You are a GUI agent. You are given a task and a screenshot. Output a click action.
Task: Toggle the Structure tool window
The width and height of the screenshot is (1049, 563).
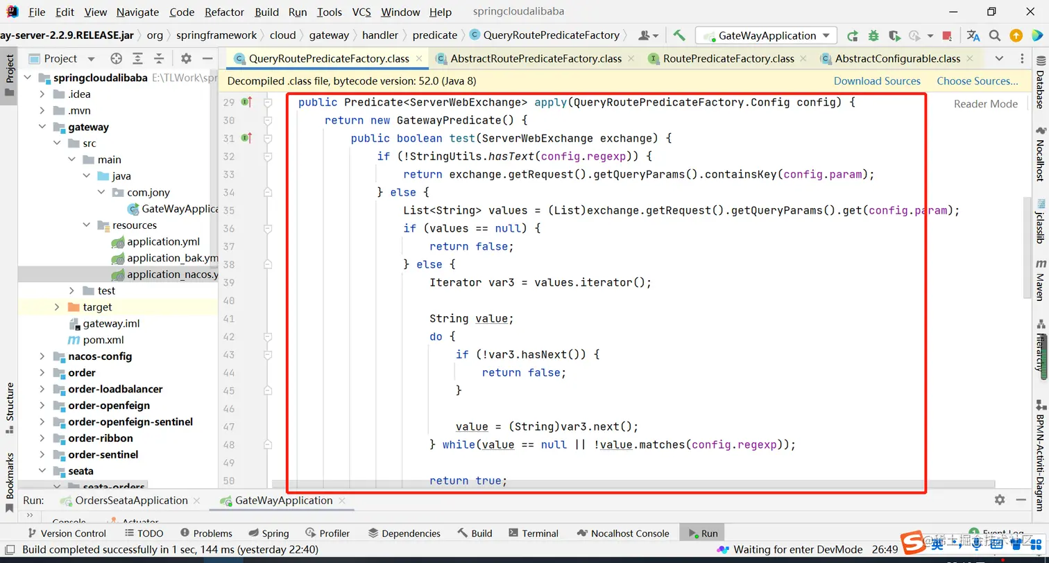[10, 408]
